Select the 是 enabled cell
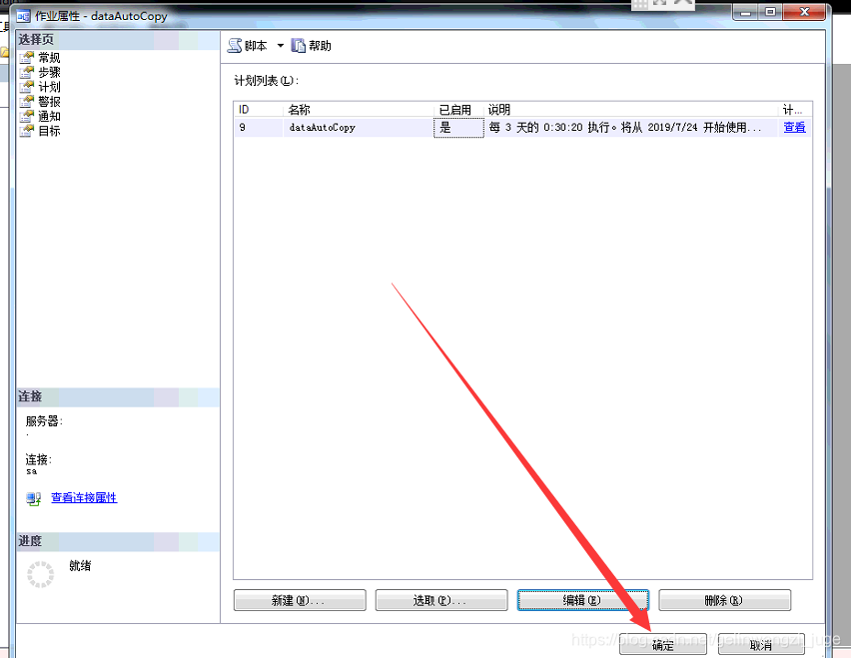The image size is (851, 658). pyautogui.click(x=458, y=128)
